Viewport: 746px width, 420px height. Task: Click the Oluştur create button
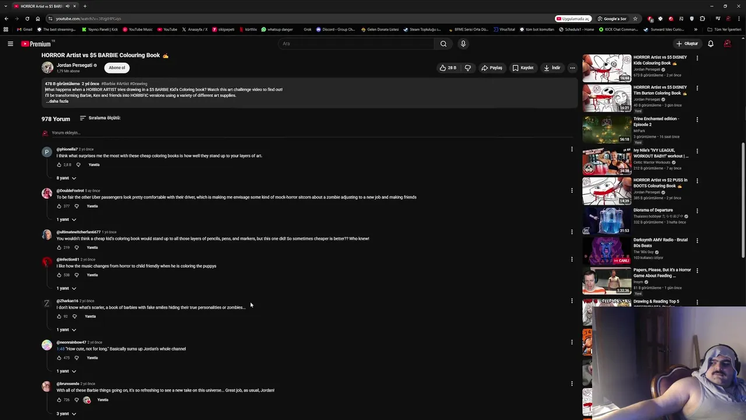[x=687, y=44]
